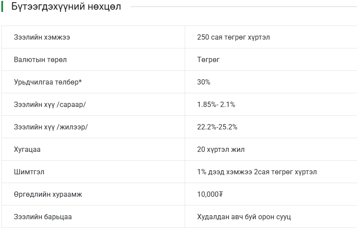
Task: Click the 250 сая төгрөг хүртэл value
Action: (x=234, y=37)
